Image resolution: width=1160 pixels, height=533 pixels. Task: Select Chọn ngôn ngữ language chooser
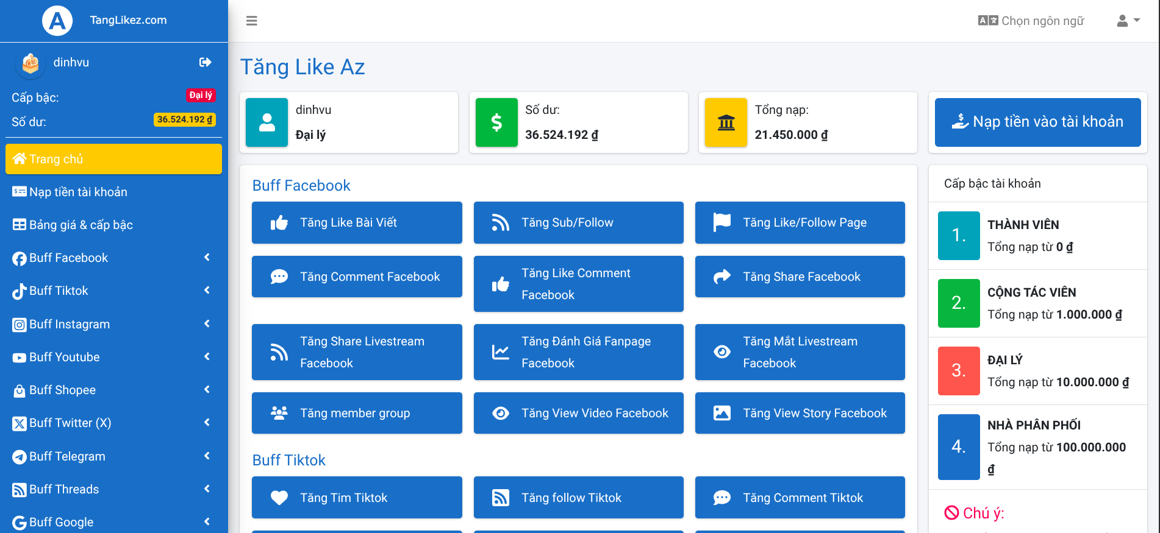1031,21
